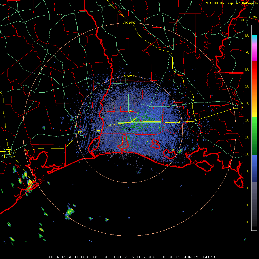Click the -10 value on reflectivity scale

[246, 188]
